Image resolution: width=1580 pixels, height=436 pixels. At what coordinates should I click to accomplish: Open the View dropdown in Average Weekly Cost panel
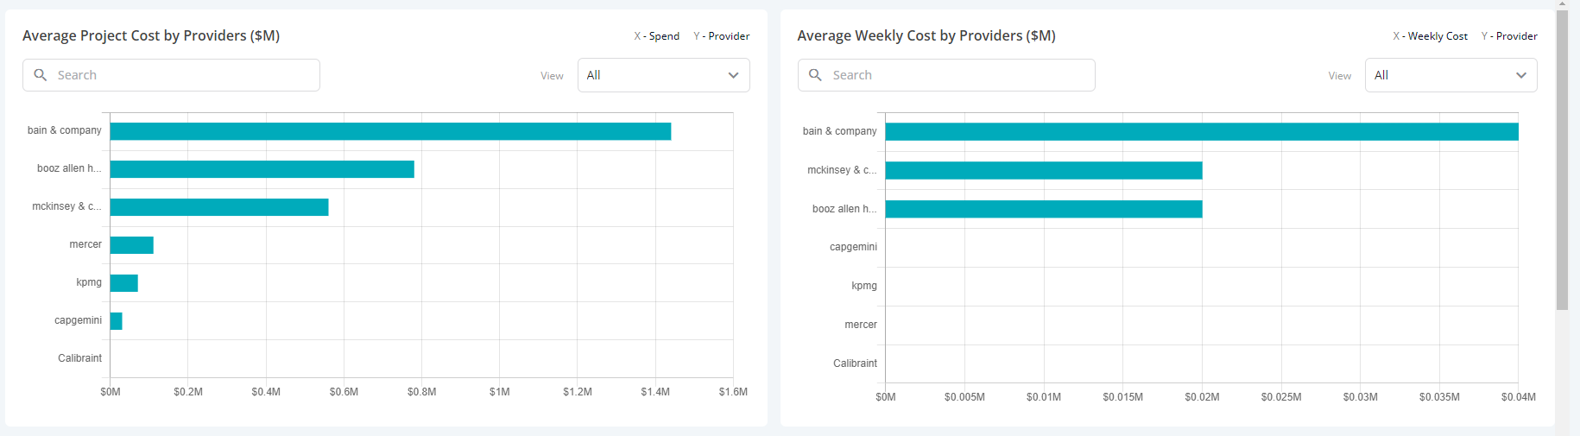(x=1450, y=75)
